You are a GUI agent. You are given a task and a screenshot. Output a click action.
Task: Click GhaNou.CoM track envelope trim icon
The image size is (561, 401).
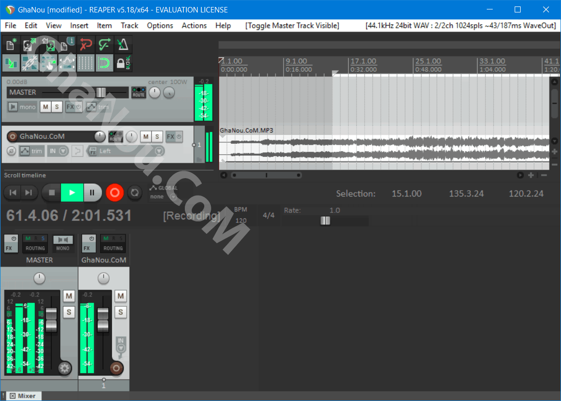pos(25,151)
